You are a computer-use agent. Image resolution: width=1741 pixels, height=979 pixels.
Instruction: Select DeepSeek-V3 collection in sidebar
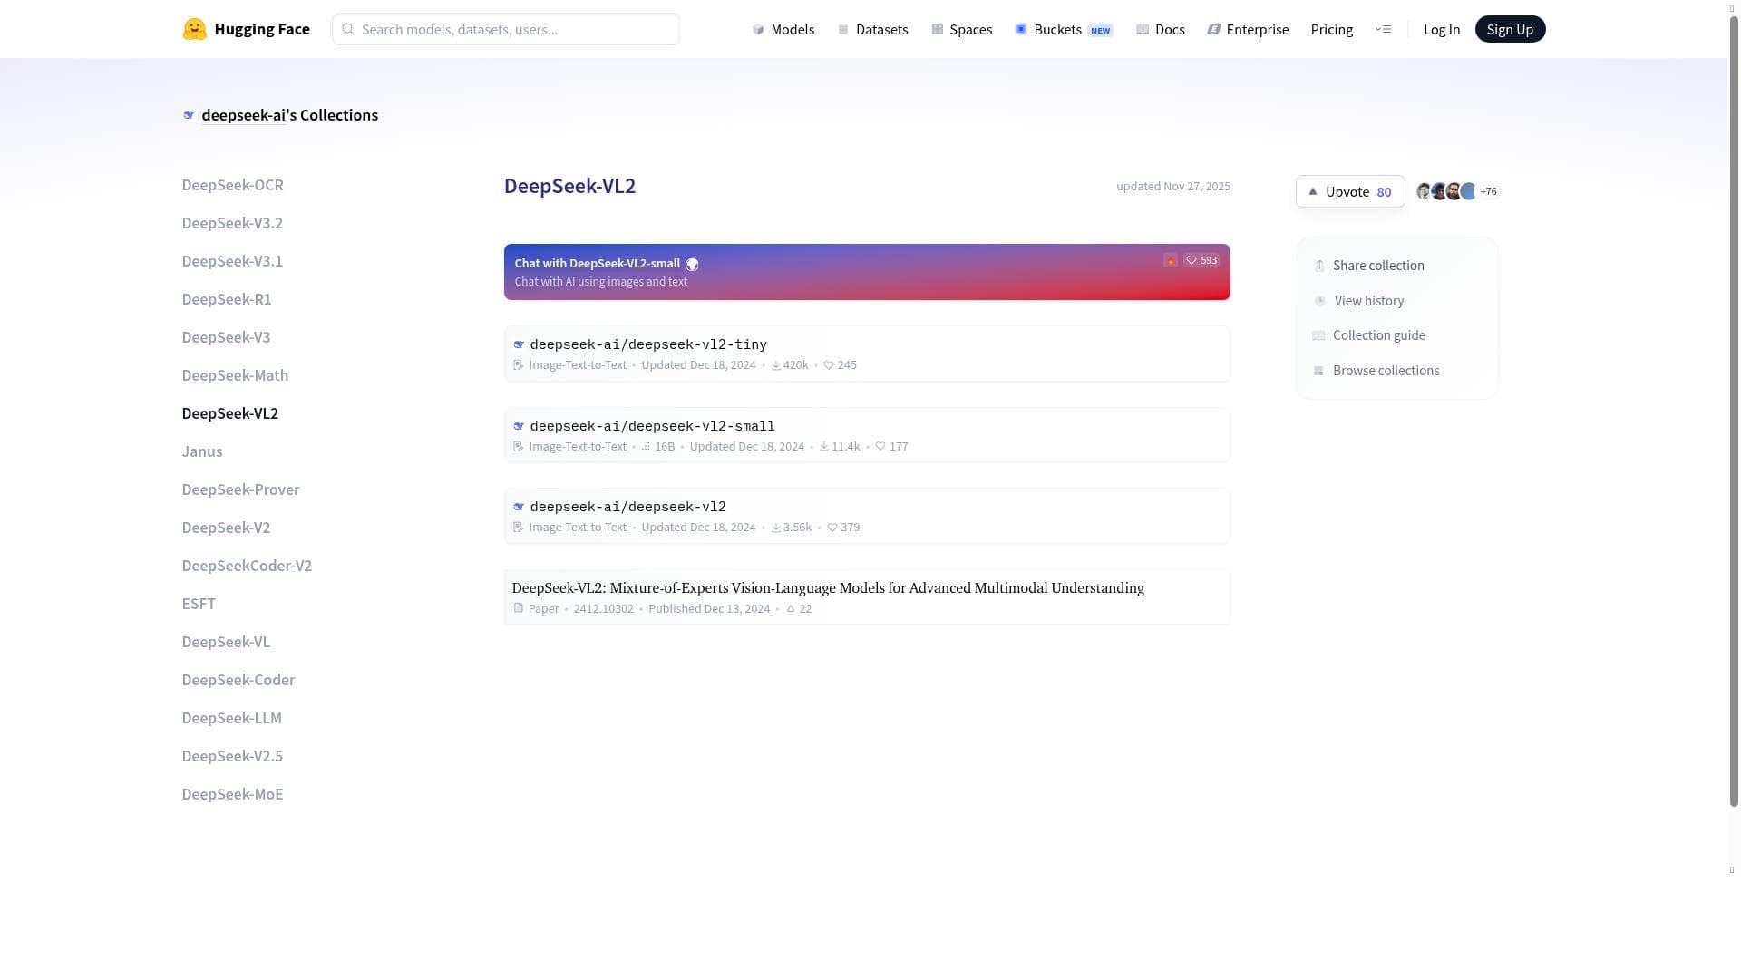226,337
